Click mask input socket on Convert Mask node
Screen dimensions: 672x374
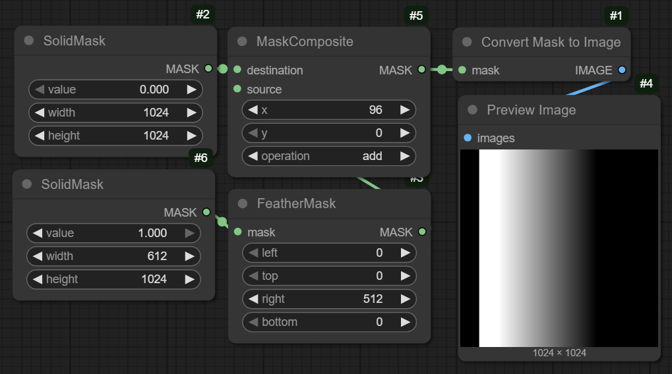click(x=462, y=70)
